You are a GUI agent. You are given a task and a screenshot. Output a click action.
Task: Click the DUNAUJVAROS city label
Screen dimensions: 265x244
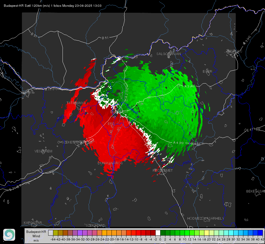pyautogui.click(x=110, y=163)
